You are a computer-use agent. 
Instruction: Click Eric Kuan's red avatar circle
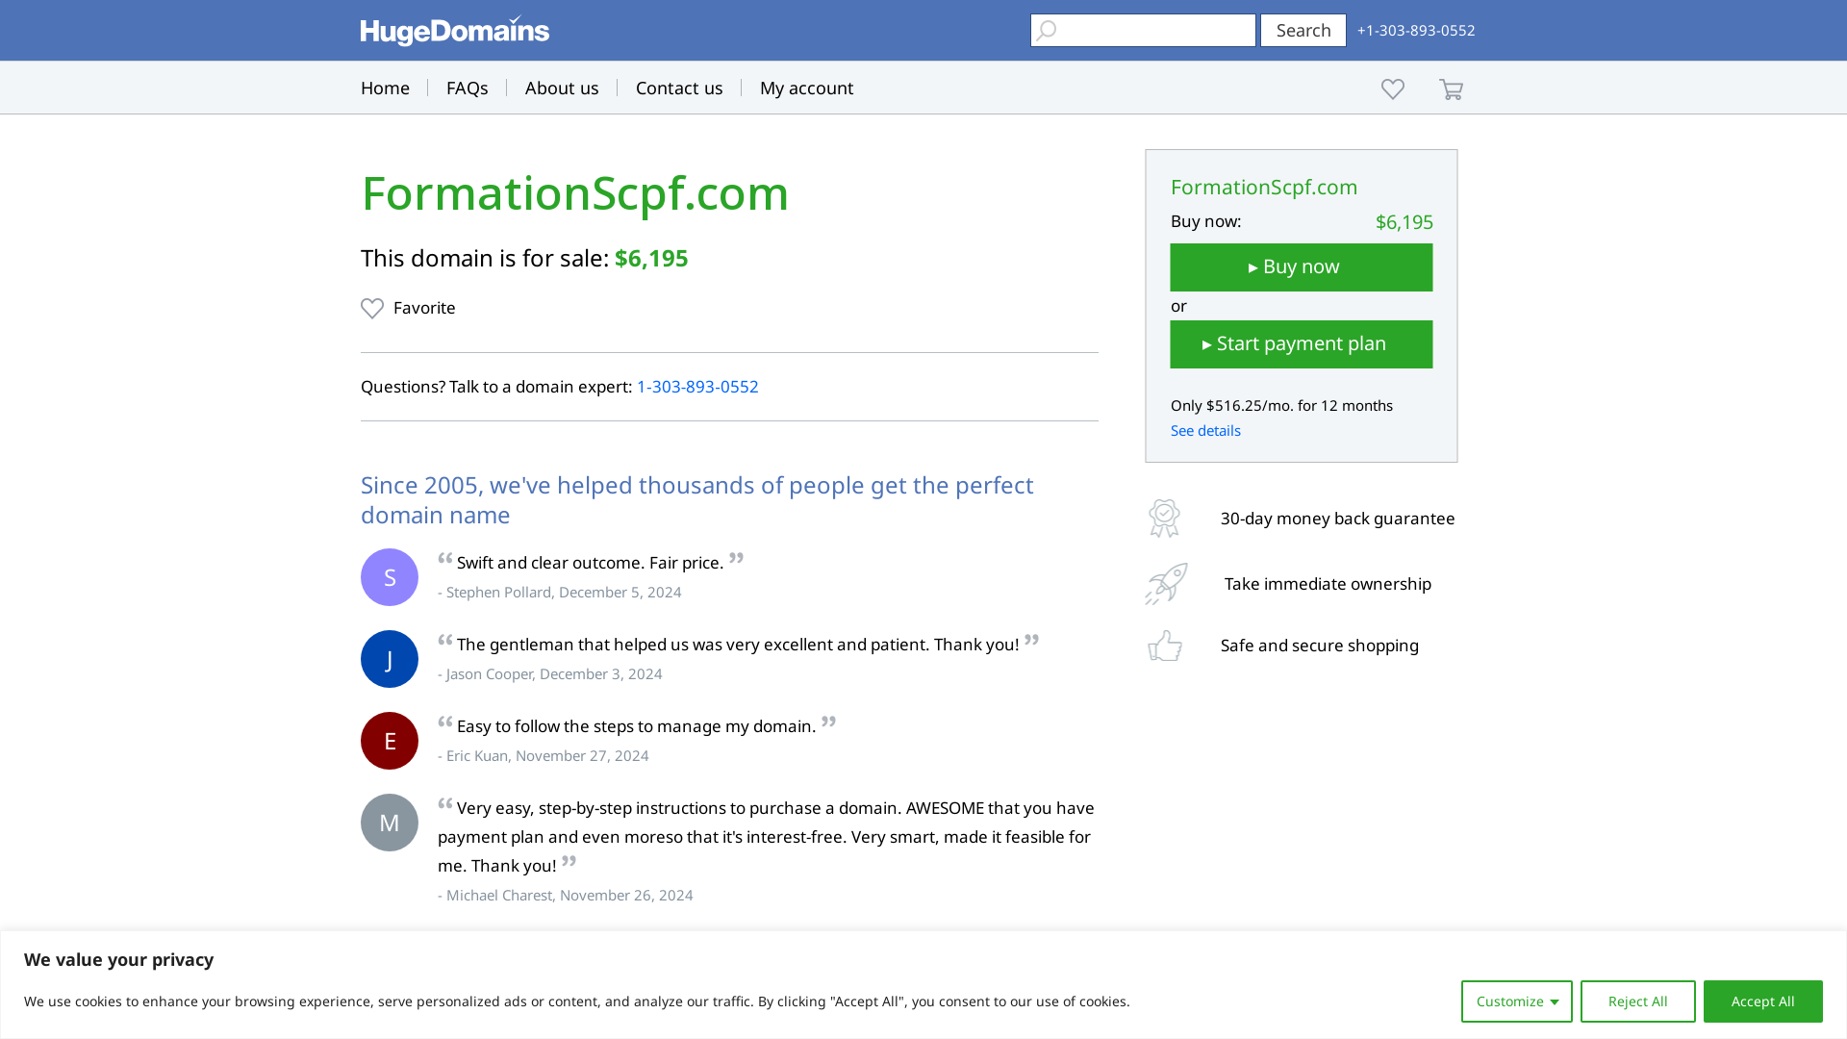389,740
